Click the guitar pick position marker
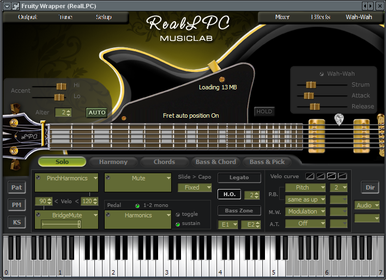The image size is (386, 280). [x=339, y=119]
